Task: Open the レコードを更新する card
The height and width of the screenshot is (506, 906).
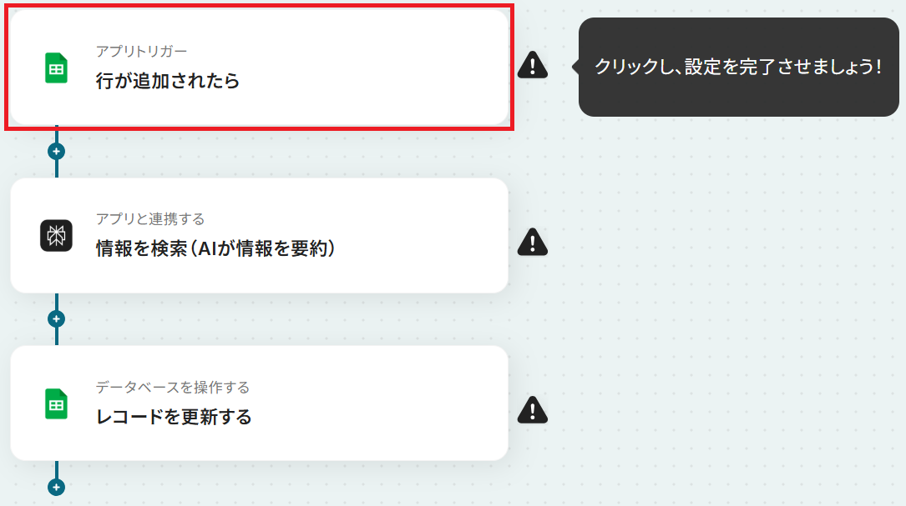Action: (x=260, y=403)
